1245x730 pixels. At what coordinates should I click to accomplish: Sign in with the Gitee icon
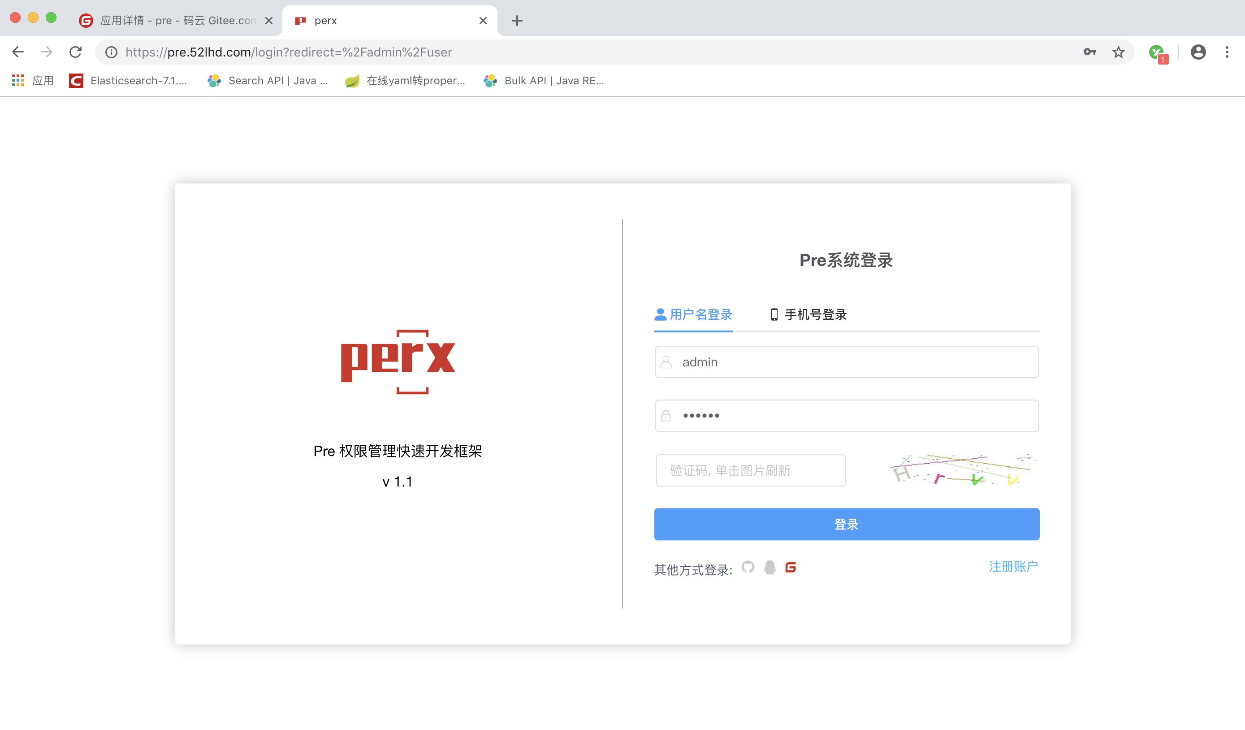791,567
